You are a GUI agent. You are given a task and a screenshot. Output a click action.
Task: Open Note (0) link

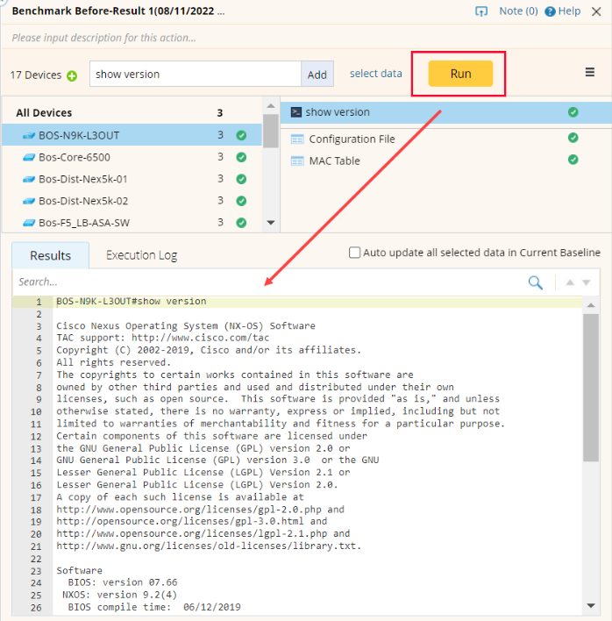[518, 11]
